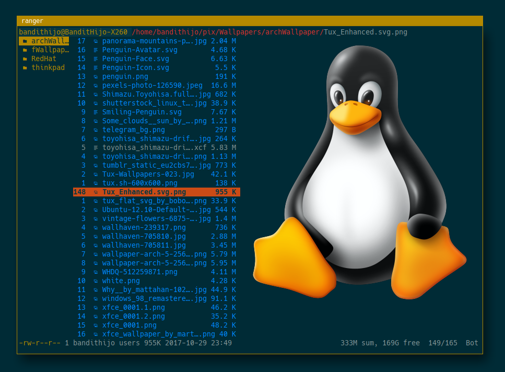Click the archWallpaper segment in the path

tap(293, 32)
